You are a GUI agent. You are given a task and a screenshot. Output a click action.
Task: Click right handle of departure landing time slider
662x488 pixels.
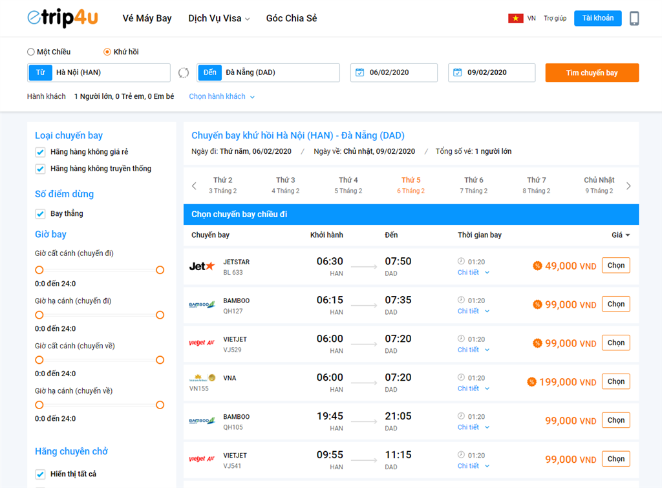(x=160, y=315)
